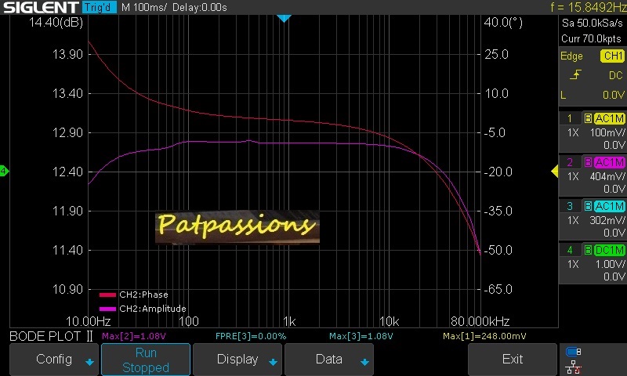Select the channel 2 magenta panel
The height and width of the screenshot is (376, 627).
click(593, 175)
